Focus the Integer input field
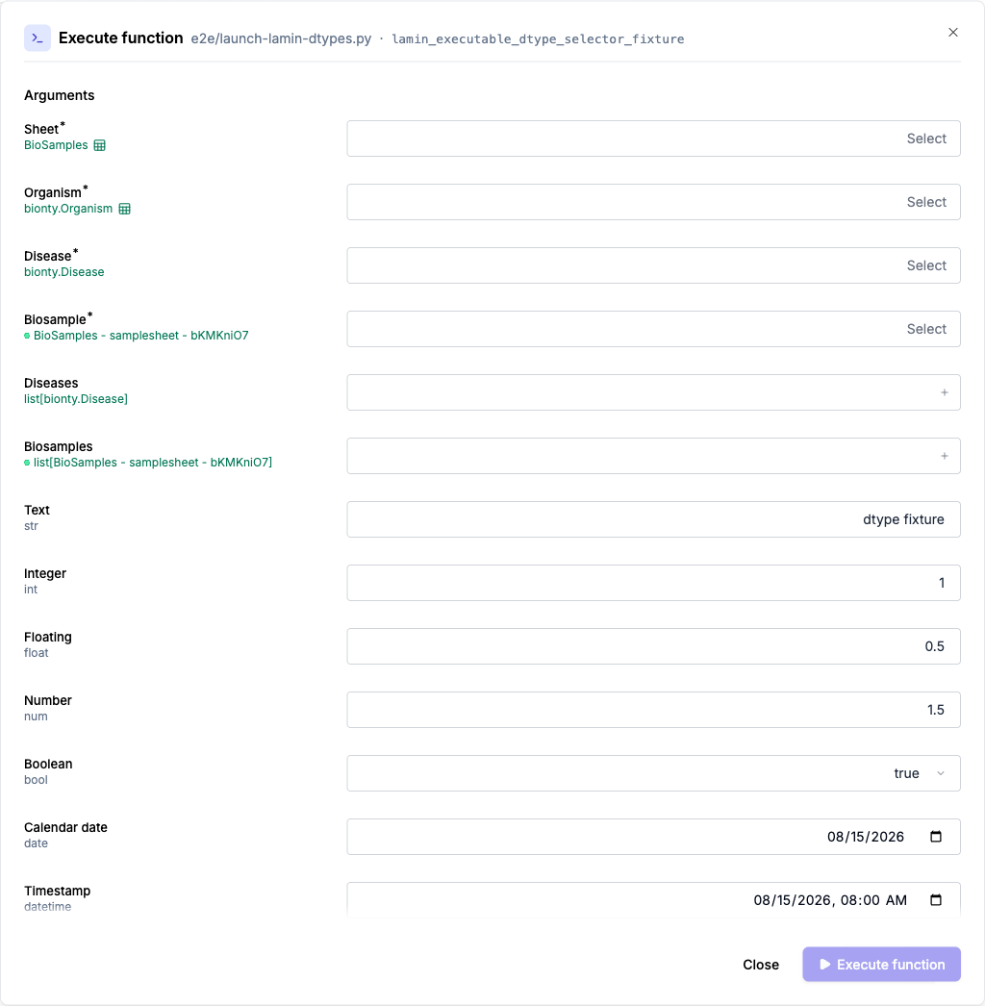This screenshot has width=985, height=1006. click(x=653, y=583)
